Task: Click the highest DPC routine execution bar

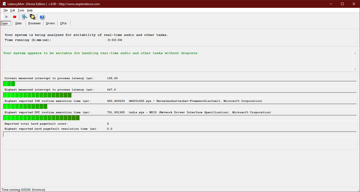Action: (x=180, y=118)
